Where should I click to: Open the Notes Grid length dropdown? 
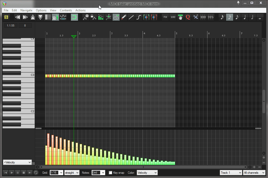pyautogui.click(x=98, y=173)
